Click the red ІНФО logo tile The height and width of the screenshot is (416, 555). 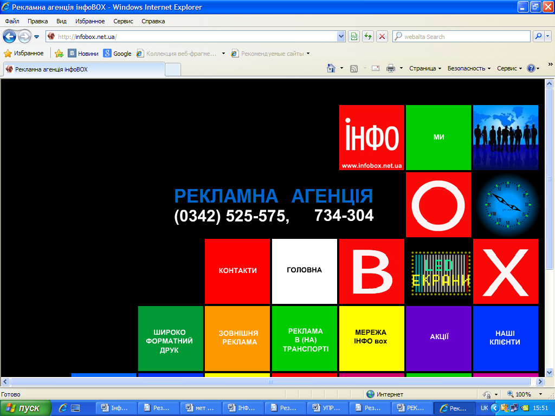pyautogui.click(x=372, y=138)
